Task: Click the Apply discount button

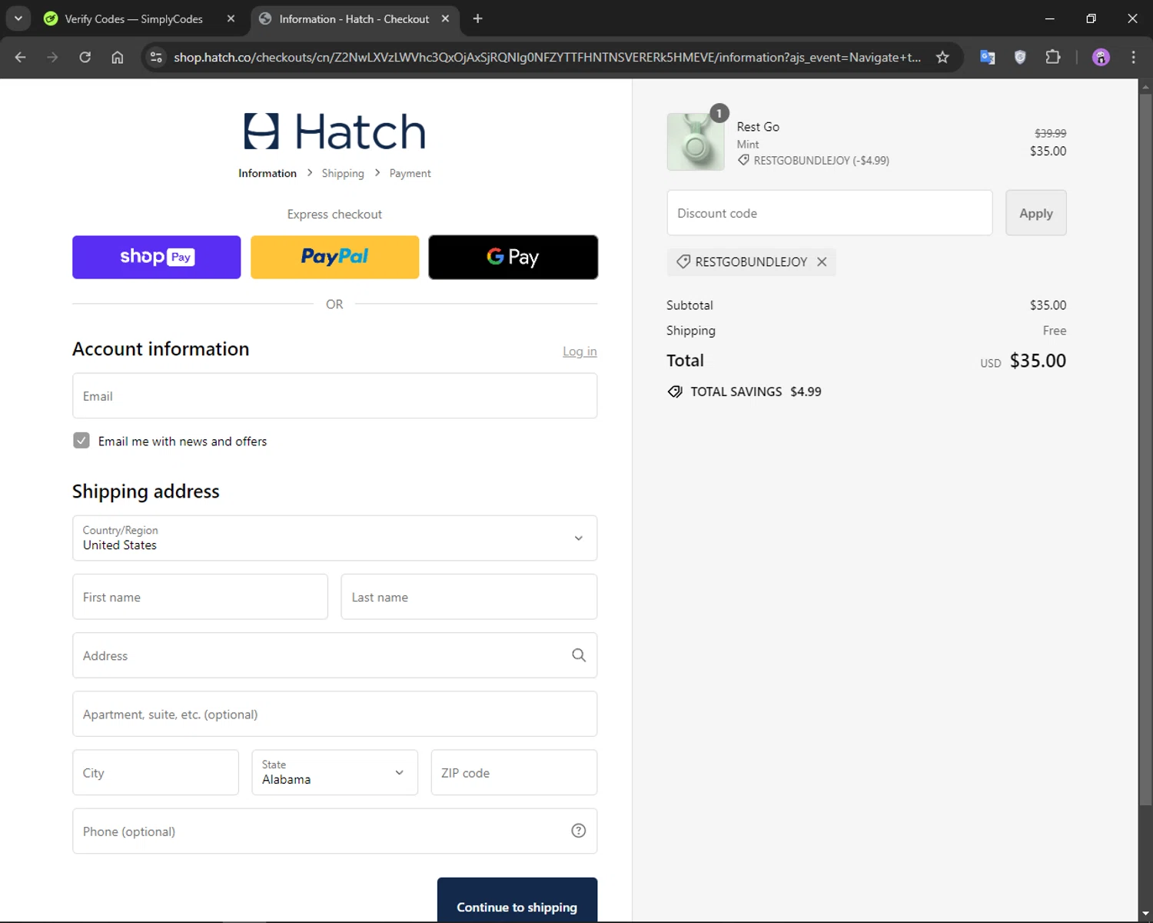Action: [1035, 212]
